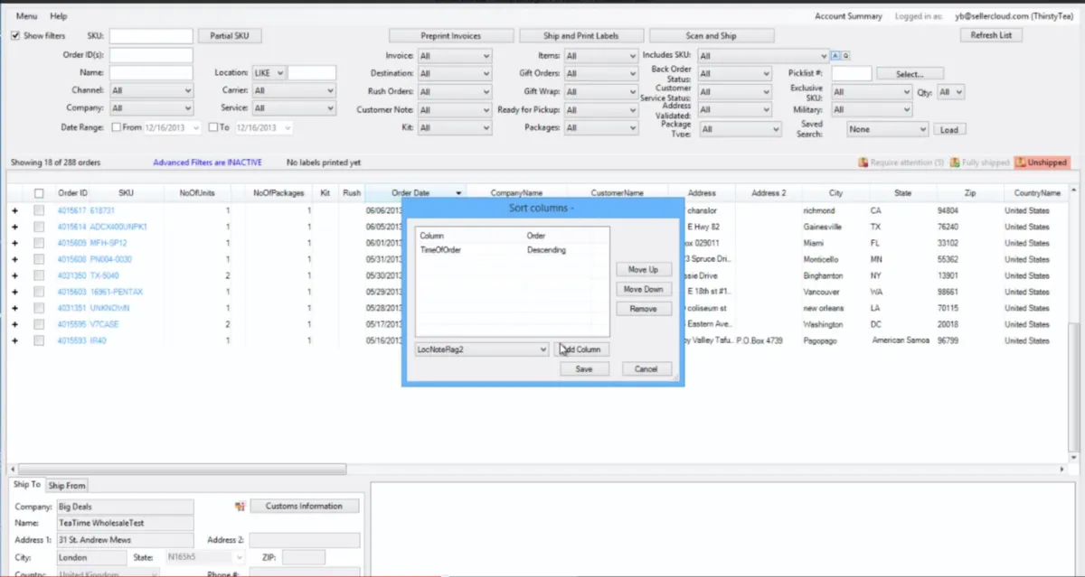Click the 'Q' icon beside Includes SKU
The image size is (1085, 577).
[846, 55]
